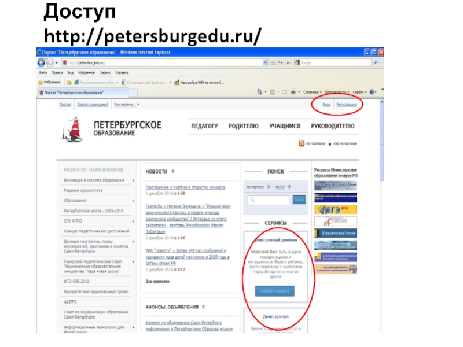Screen dimensions: 463x347
Task: Click the Stop loading red X icon
Action: [288, 62]
